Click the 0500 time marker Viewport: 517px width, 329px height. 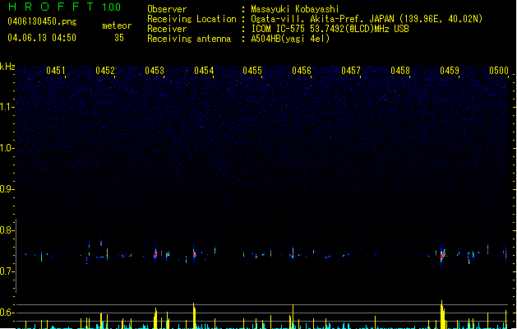499,71
